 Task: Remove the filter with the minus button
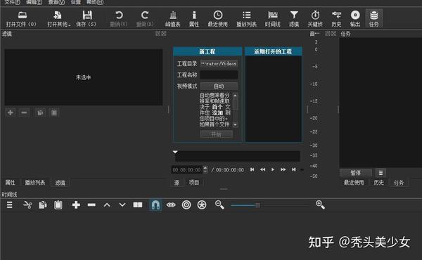click(x=24, y=112)
